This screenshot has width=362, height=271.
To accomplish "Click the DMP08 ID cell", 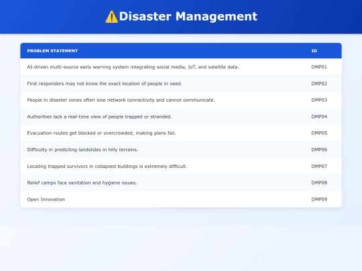I will (x=319, y=183).
